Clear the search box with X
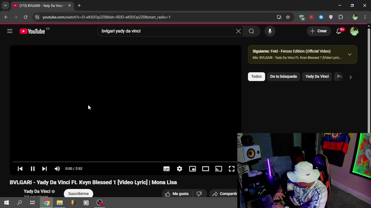The height and width of the screenshot is (208, 371). tap(238, 31)
